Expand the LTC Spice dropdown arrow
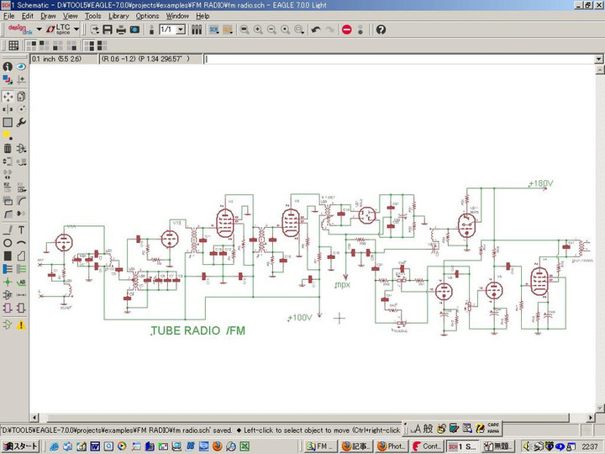 [77, 29]
